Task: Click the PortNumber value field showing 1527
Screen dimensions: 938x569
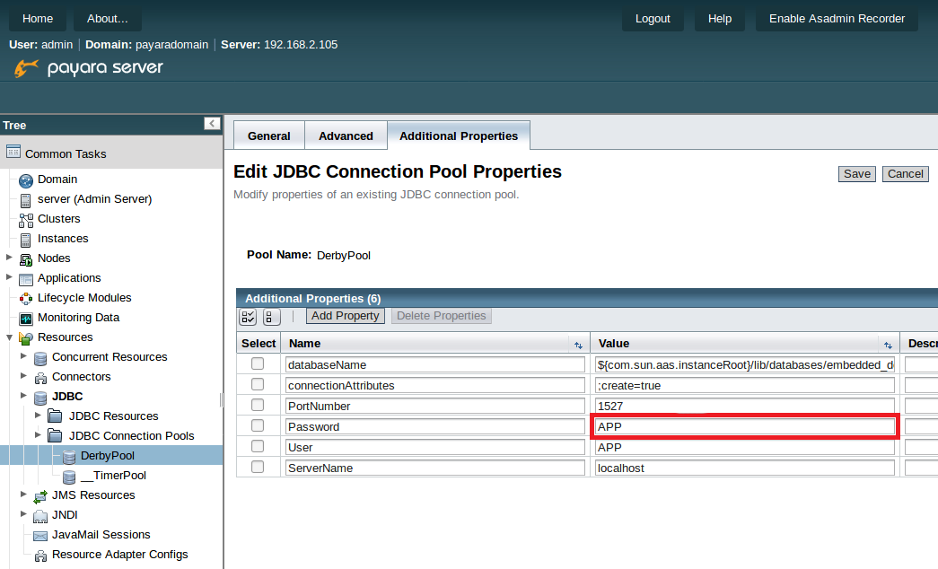Action: [745, 406]
